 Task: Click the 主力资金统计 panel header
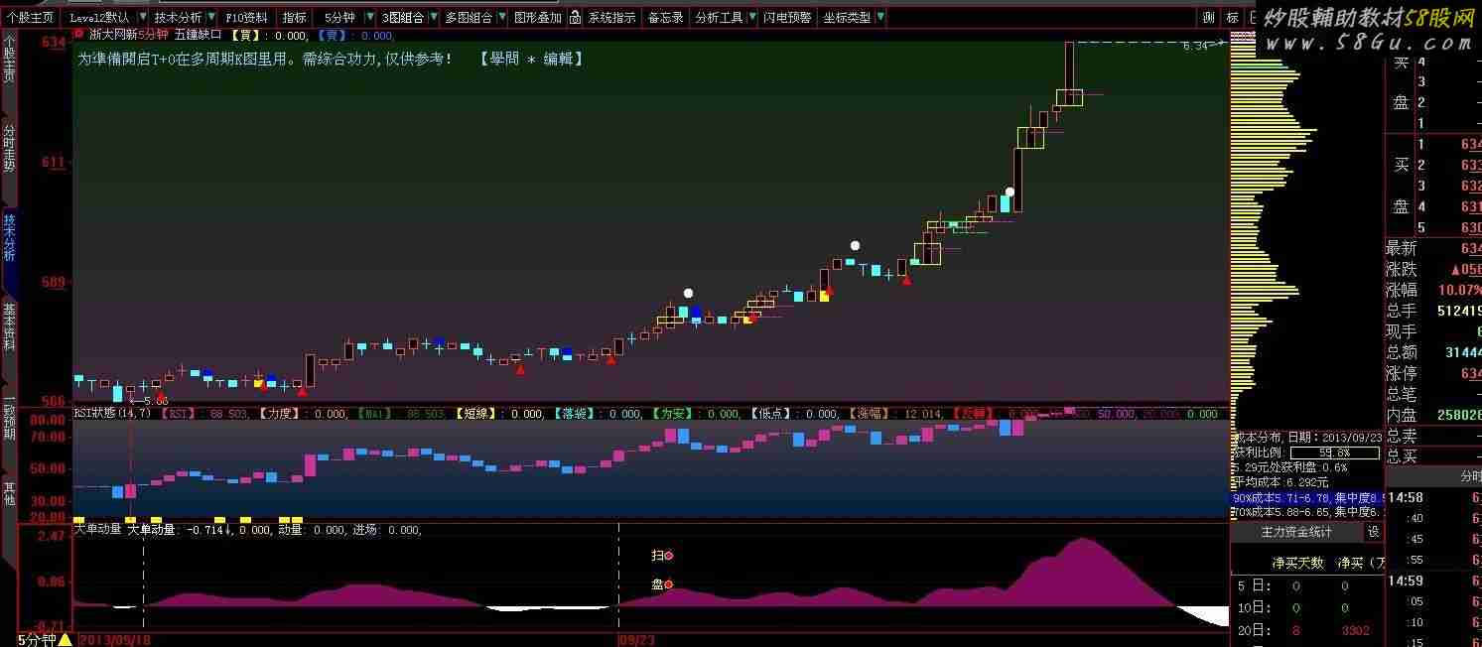click(x=1296, y=532)
